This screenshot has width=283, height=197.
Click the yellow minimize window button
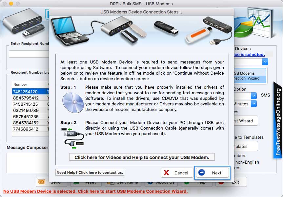(x=11, y=4)
